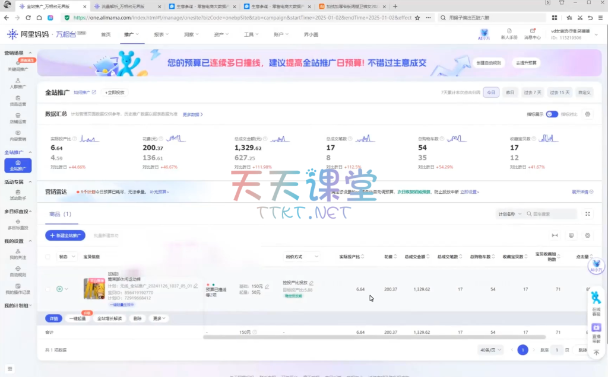Click the data summary settings gear icon
This screenshot has width=608, height=377.
click(587, 114)
